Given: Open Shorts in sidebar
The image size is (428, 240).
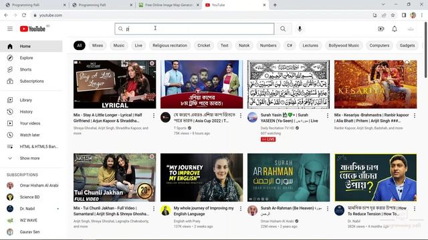Looking at the screenshot, I should (31, 69).
